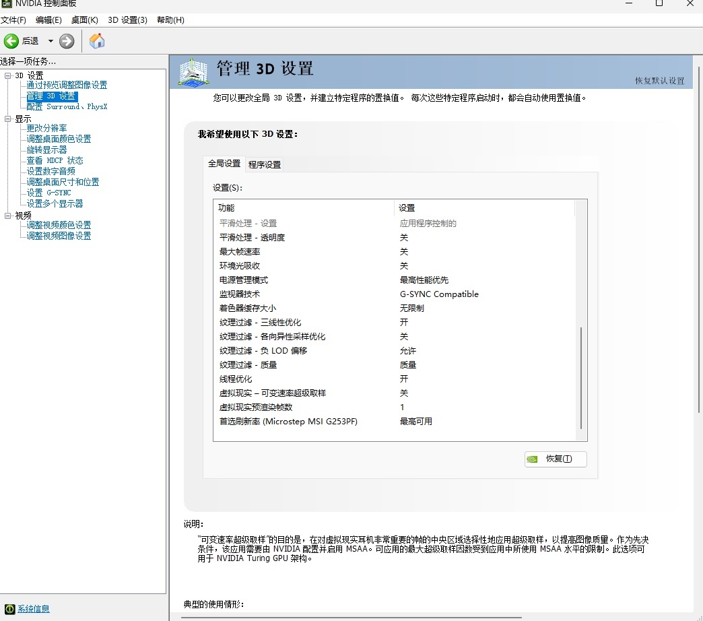Screen dimensions: 703x621
Task: Click the NVIDIA Control Panel title icon
Action: (x=6, y=3)
